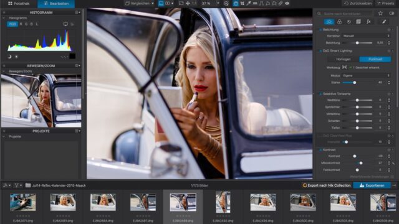Screen dimensions: 399x224
Task: Open the Bewegen/Zoom panel menu
Action: point(77,66)
